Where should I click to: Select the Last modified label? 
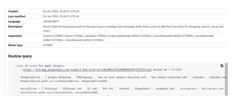[x=17, y=16]
